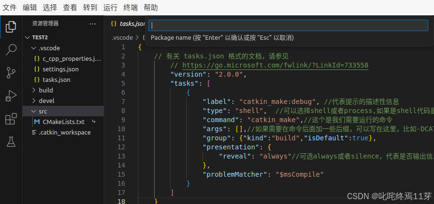The image size is (434, 204).
Task: Open c_cpp_properties.json file in explorer
Action: pyautogui.click(x=72, y=59)
